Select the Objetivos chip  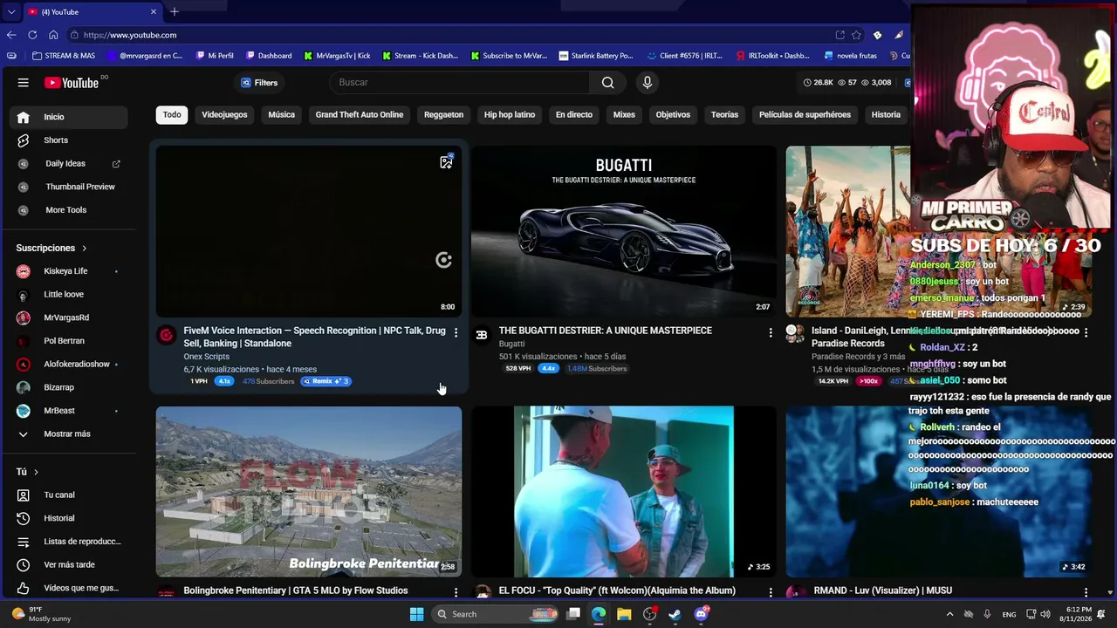point(673,115)
